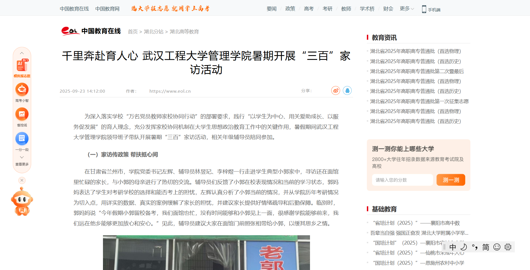Open 湖北省2025年高职高专普通批第一次征集志愿 link
The width and height of the screenshot is (530, 270).
[419, 101]
